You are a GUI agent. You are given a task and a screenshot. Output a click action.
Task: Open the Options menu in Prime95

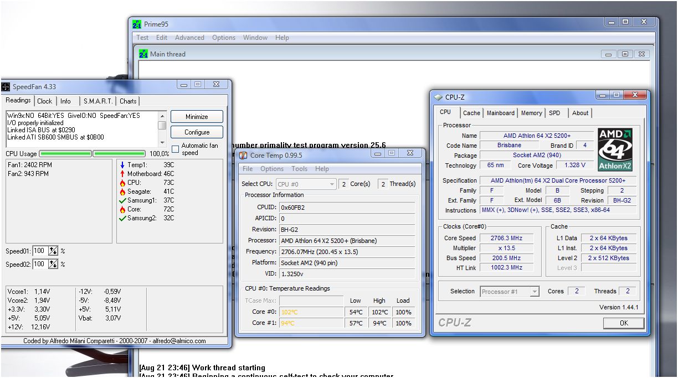224,38
